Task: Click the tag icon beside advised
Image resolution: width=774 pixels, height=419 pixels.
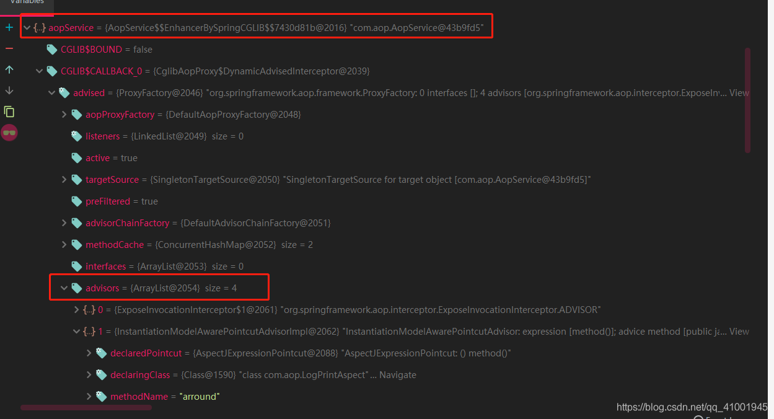Action: click(x=64, y=93)
